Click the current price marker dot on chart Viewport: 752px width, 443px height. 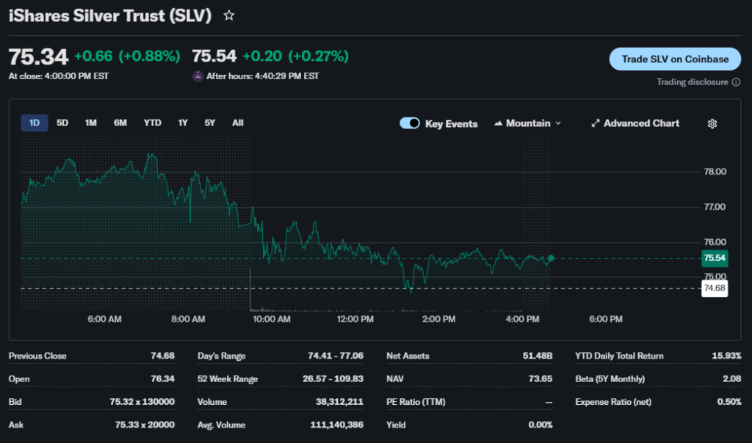coord(551,258)
